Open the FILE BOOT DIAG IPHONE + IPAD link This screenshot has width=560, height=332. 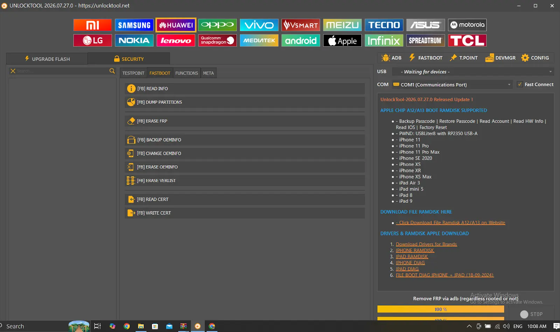pyautogui.click(x=444, y=275)
